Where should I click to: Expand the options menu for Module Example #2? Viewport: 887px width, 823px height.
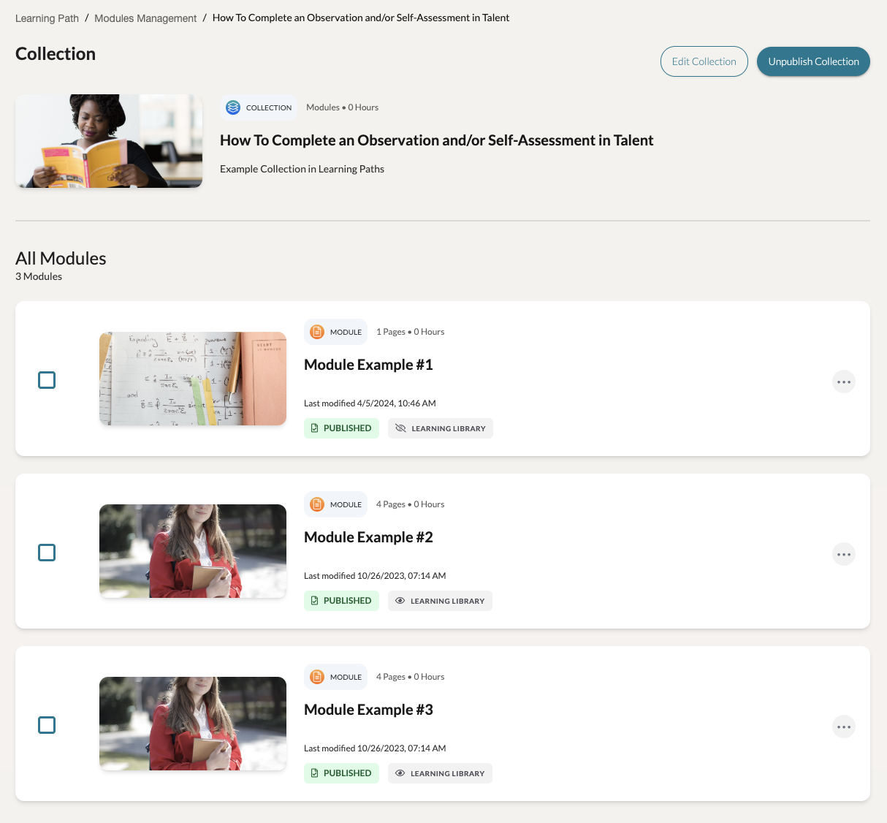pyautogui.click(x=844, y=554)
